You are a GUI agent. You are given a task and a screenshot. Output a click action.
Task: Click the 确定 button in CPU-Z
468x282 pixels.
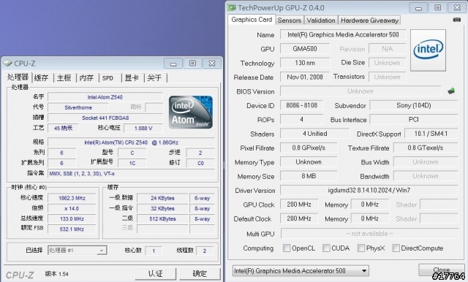200,274
